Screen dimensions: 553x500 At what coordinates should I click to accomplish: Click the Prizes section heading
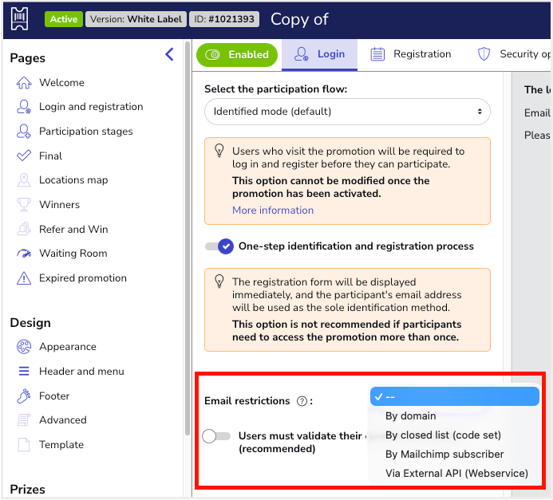[27, 490]
